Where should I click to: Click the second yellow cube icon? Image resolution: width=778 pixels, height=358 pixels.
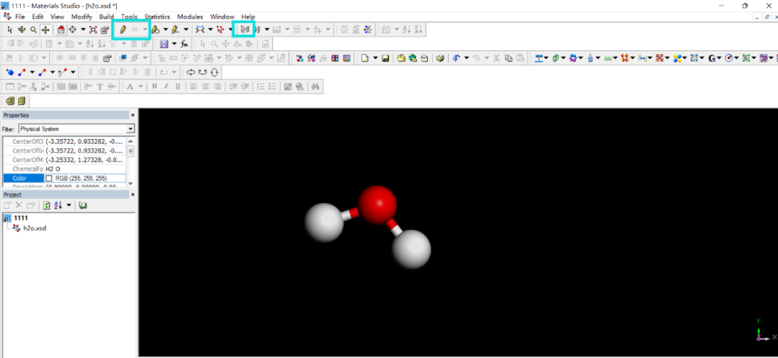tap(22, 101)
